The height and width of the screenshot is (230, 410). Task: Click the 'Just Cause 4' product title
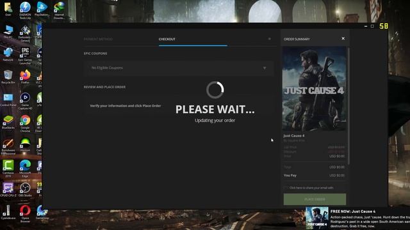(x=294, y=135)
